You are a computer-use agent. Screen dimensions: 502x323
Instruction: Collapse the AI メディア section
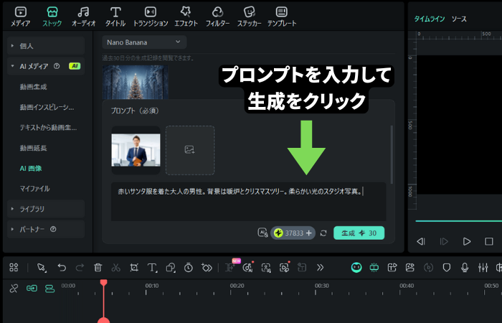46,66
